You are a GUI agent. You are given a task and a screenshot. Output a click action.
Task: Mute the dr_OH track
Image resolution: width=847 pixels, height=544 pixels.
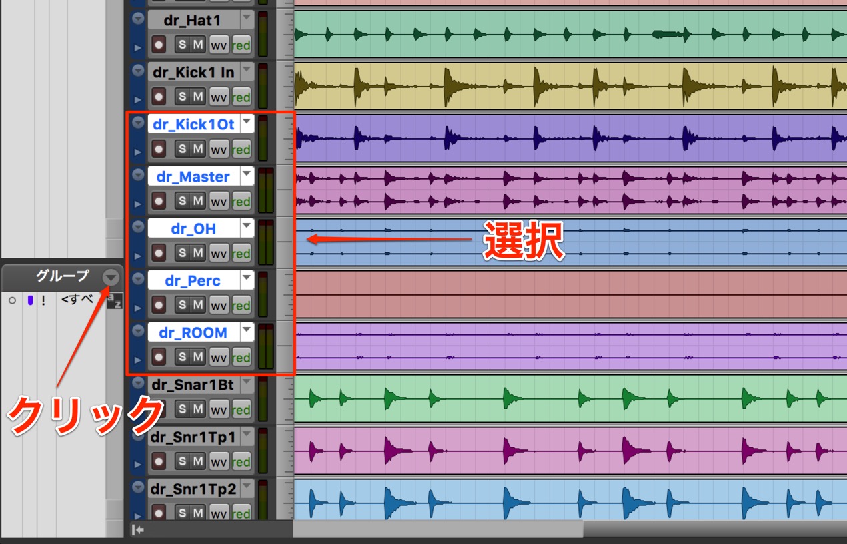(198, 253)
